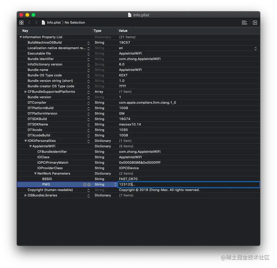Click the Info.plist document icon in title bar
This screenshot has width=277, height=268.
[x=130, y=15]
